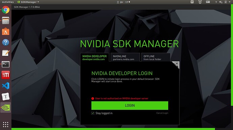Click the red error alert icon
The image size is (233, 130).
93,98
